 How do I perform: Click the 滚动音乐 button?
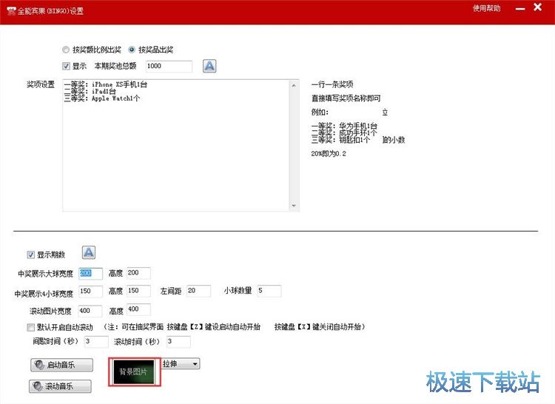(60, 386)
